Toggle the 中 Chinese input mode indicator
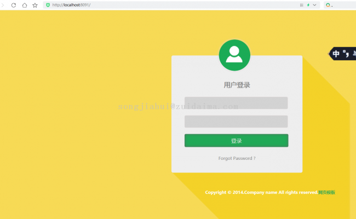This screenshot has height=219, width=356. 336,54
